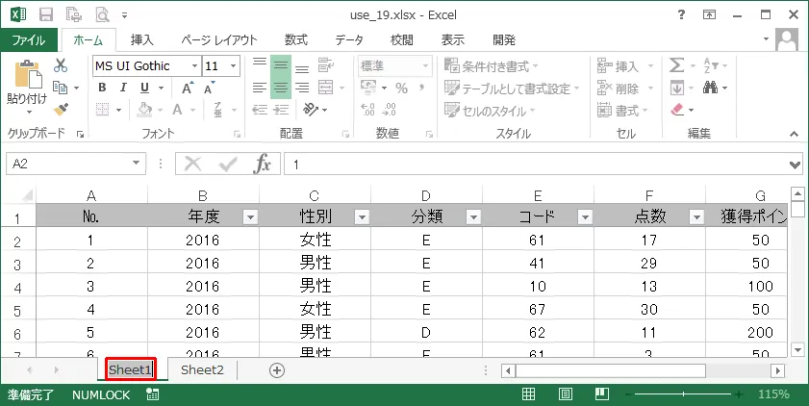Open the 分類 column filter dropdown
Image resolution: width=809 pixels, height=406 pixels.
[473, 217]
